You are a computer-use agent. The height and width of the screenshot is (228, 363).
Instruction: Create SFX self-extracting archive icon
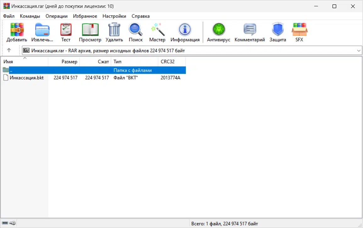click(x=299, y=30)
